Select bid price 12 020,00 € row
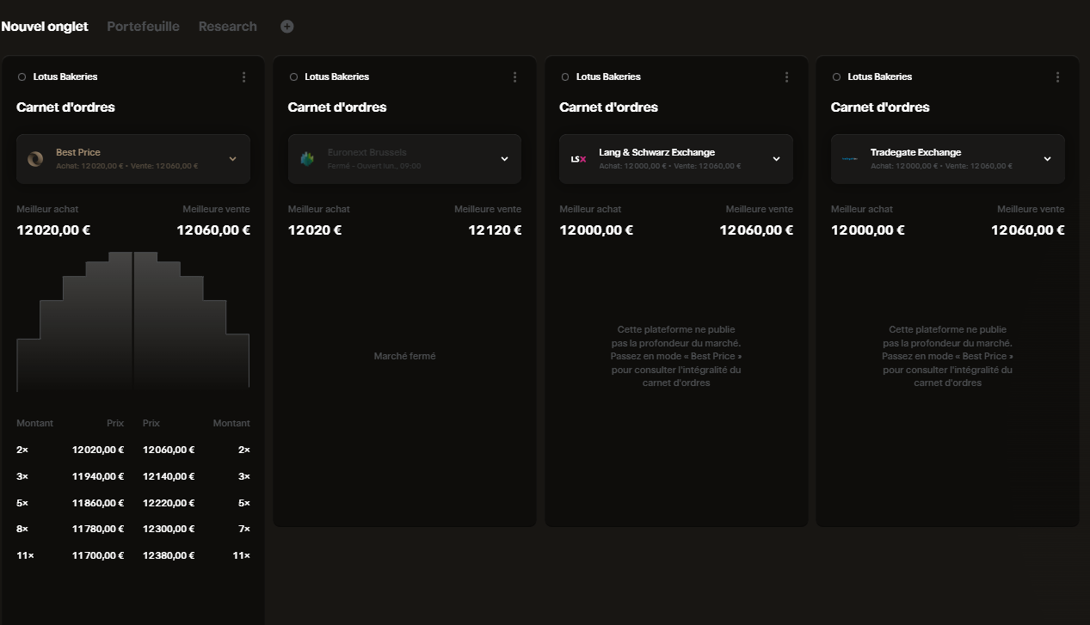This screenshot has width=1090, height=625. 71,450
